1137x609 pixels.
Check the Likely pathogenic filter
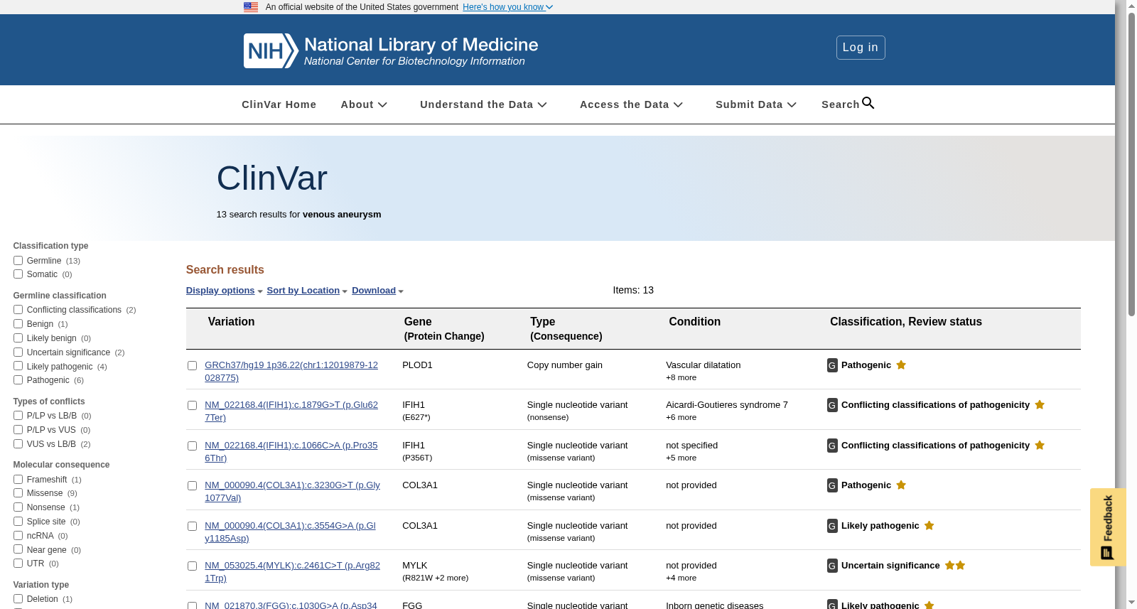18,366
